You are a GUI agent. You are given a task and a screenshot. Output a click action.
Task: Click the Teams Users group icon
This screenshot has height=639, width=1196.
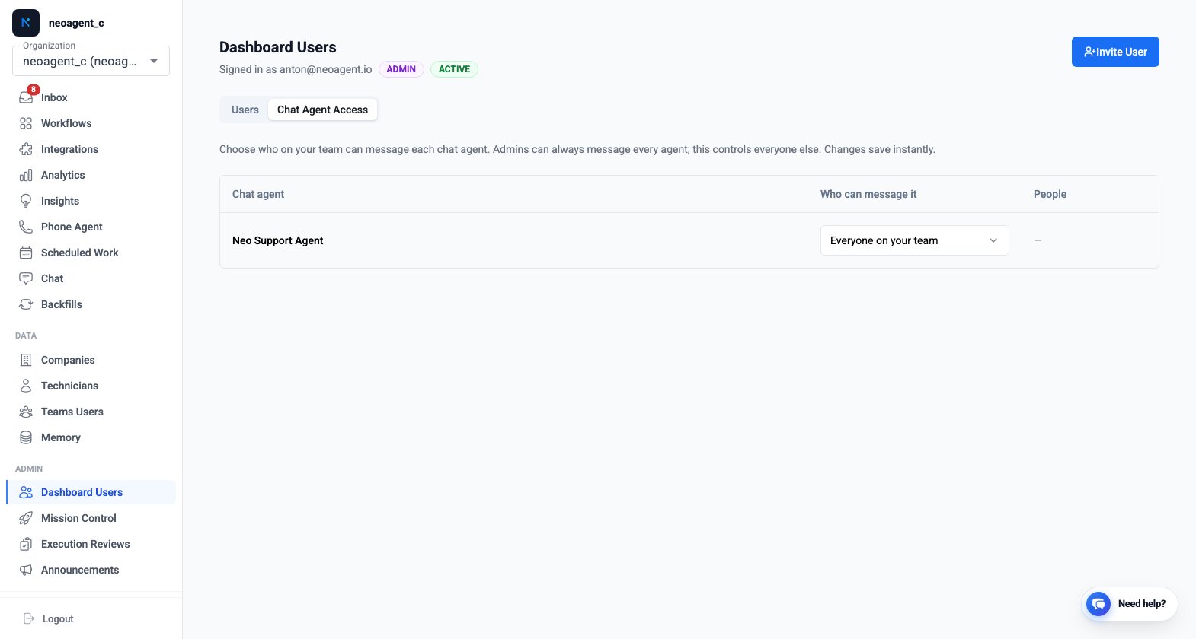point(26,412)
